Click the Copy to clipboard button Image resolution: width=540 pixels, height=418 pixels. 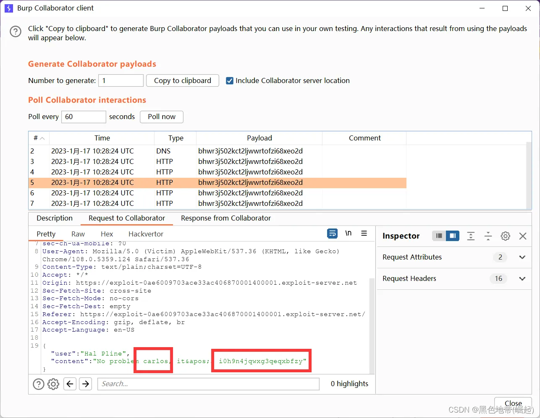(183, 80)
